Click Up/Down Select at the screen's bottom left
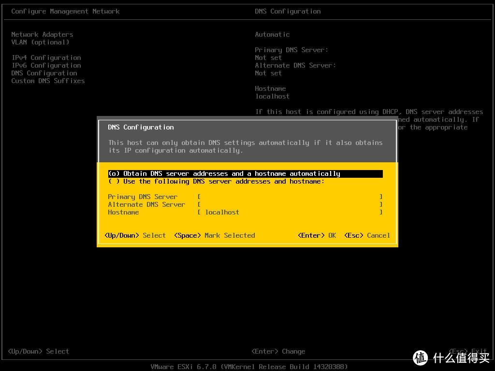This screenshot has width=495, height=371. click(38, 351)
